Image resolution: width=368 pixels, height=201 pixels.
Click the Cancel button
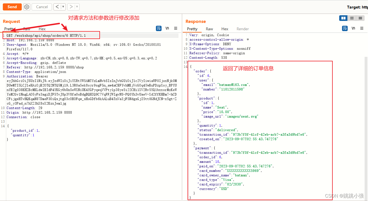(x=42, y=7)
